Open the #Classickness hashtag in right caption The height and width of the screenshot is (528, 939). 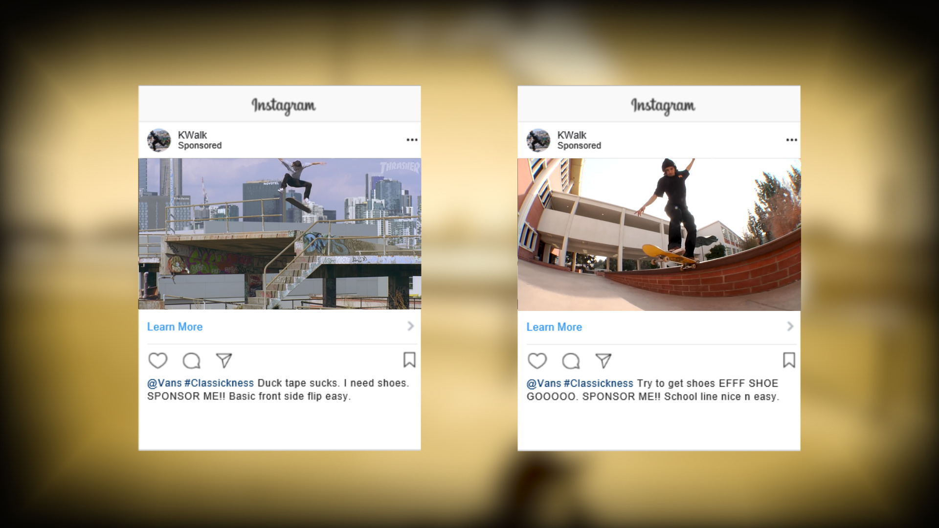point(598,383)
